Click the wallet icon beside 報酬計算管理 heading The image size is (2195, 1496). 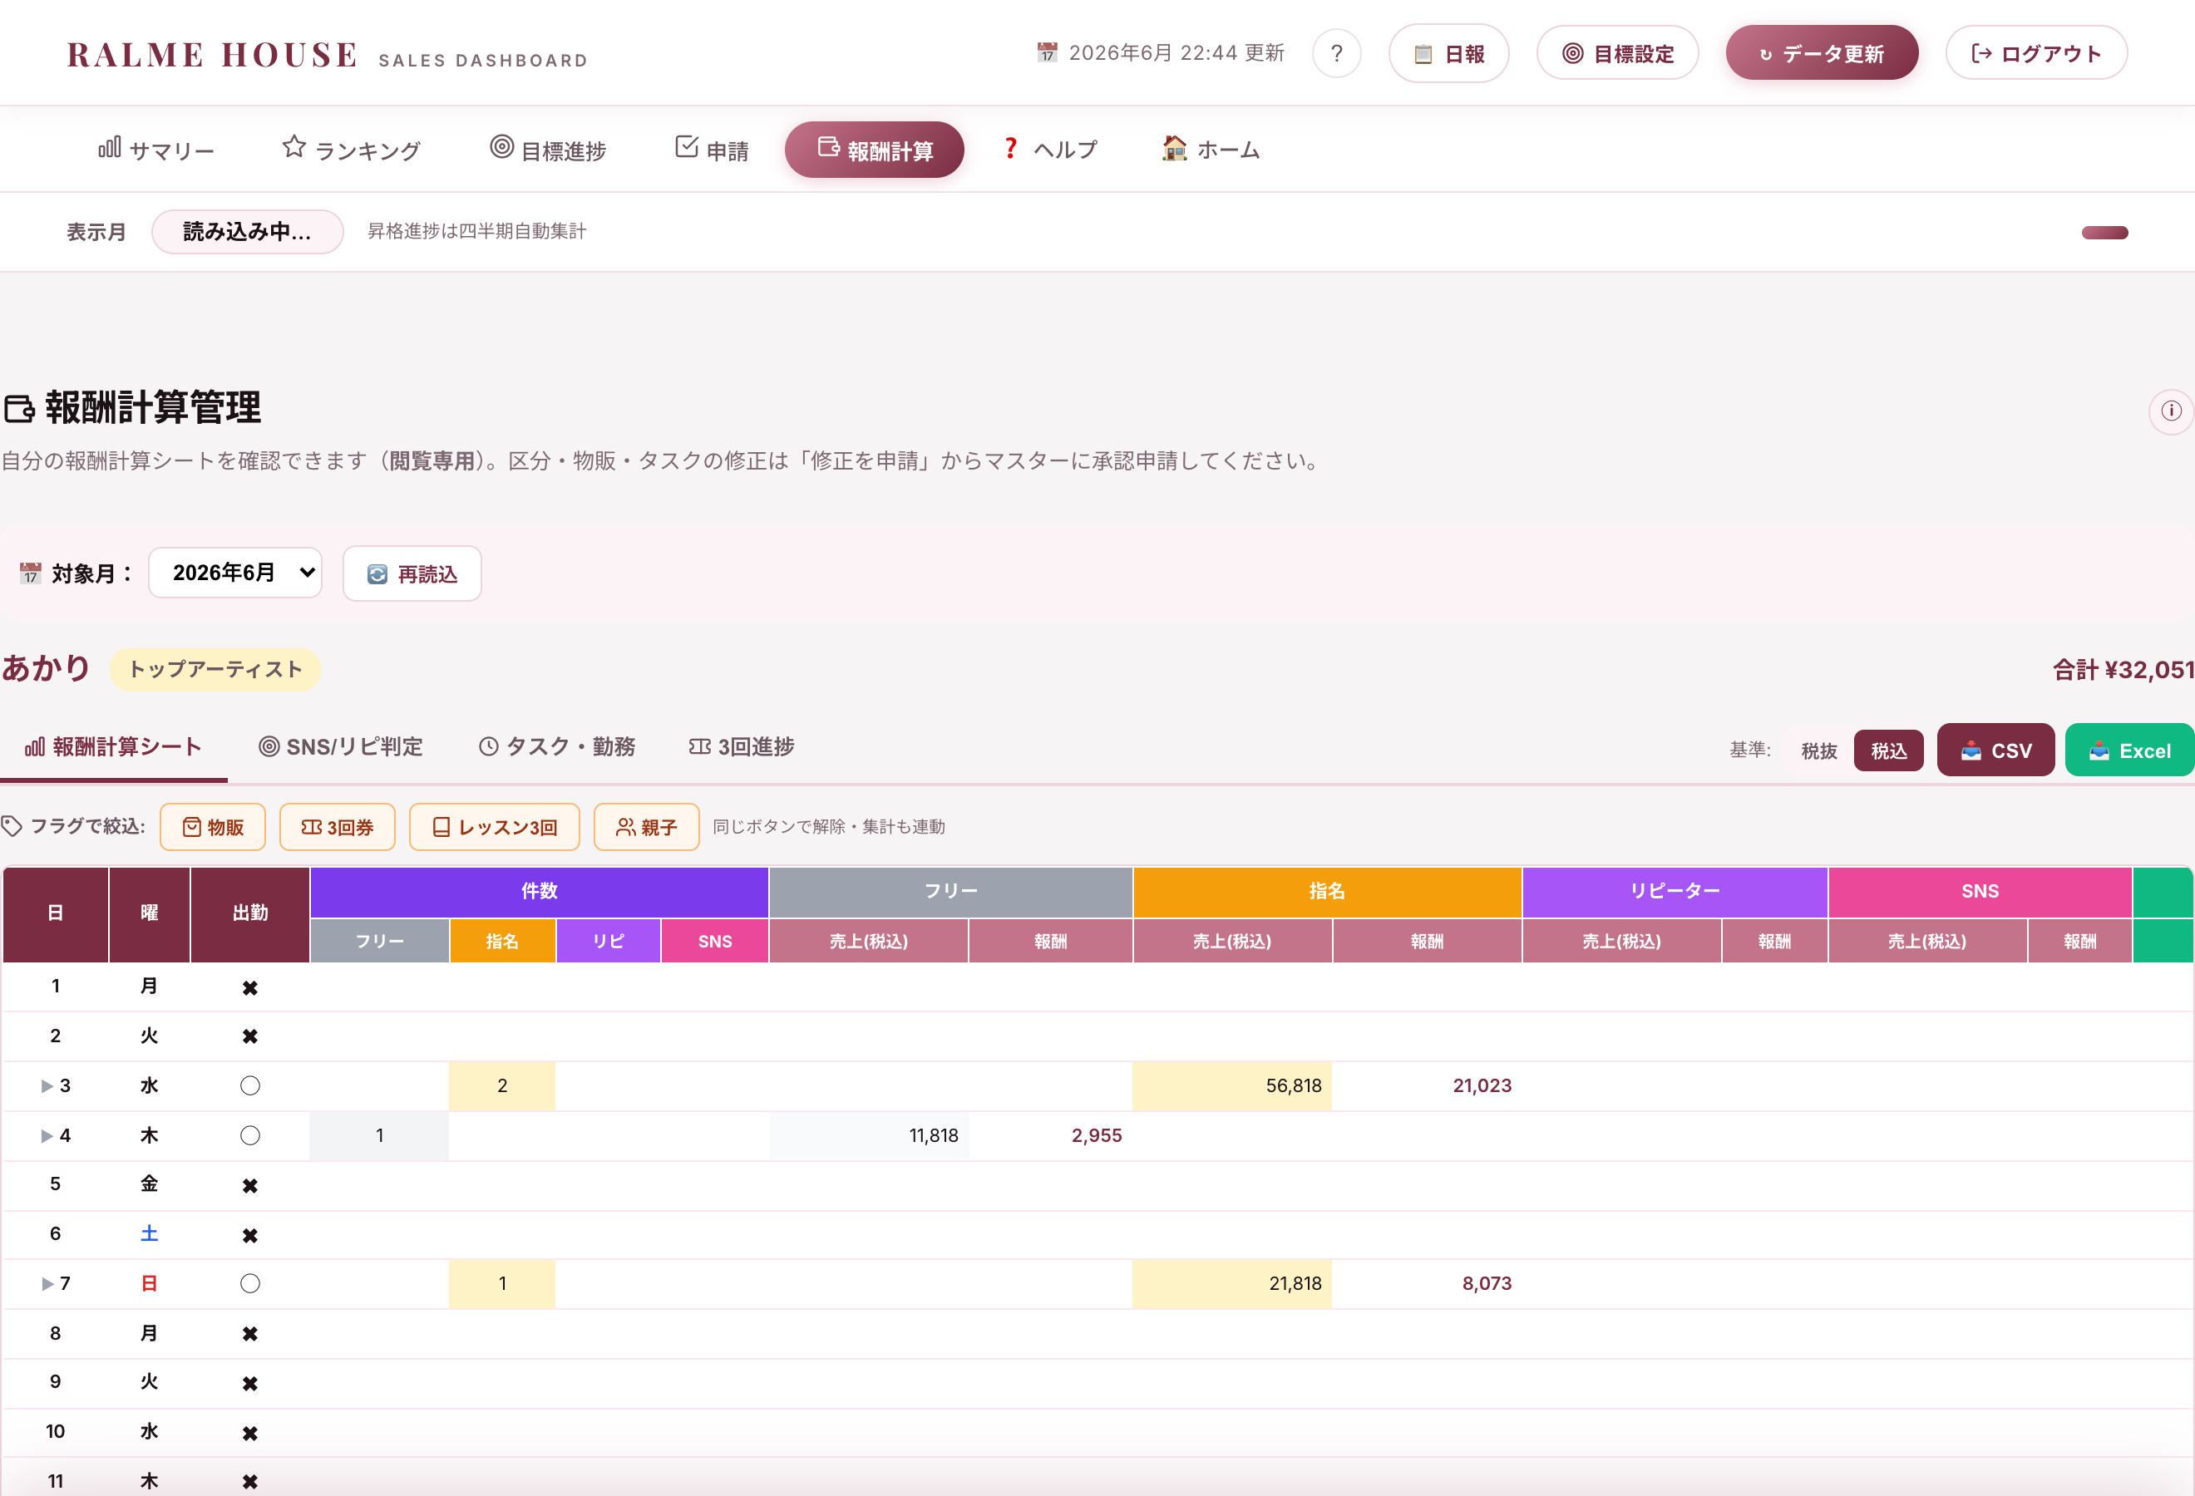click(x=19, y=409)
